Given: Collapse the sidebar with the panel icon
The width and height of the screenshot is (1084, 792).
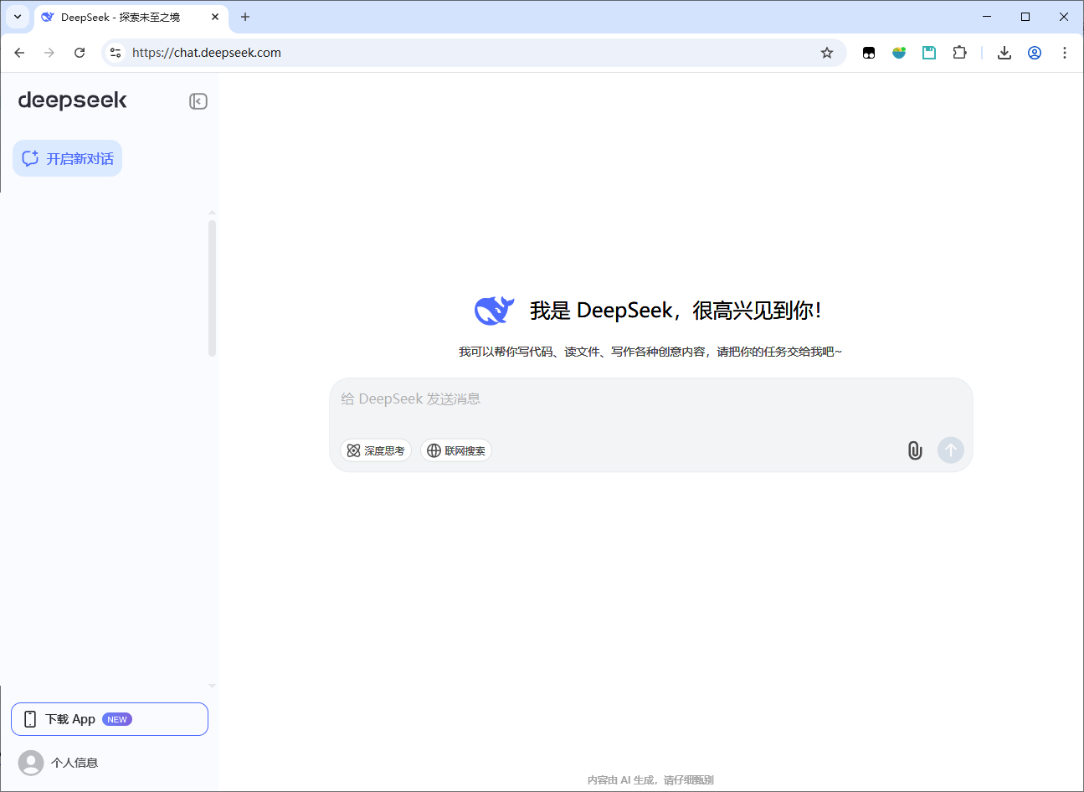Looking at the screenshot, I should 198,101.
